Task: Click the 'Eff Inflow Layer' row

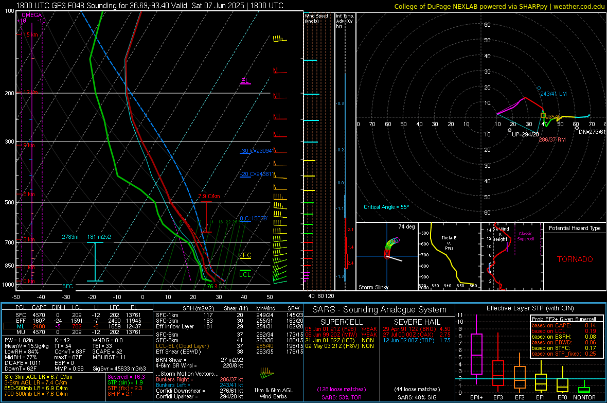Action: click(x=229, y=326)
